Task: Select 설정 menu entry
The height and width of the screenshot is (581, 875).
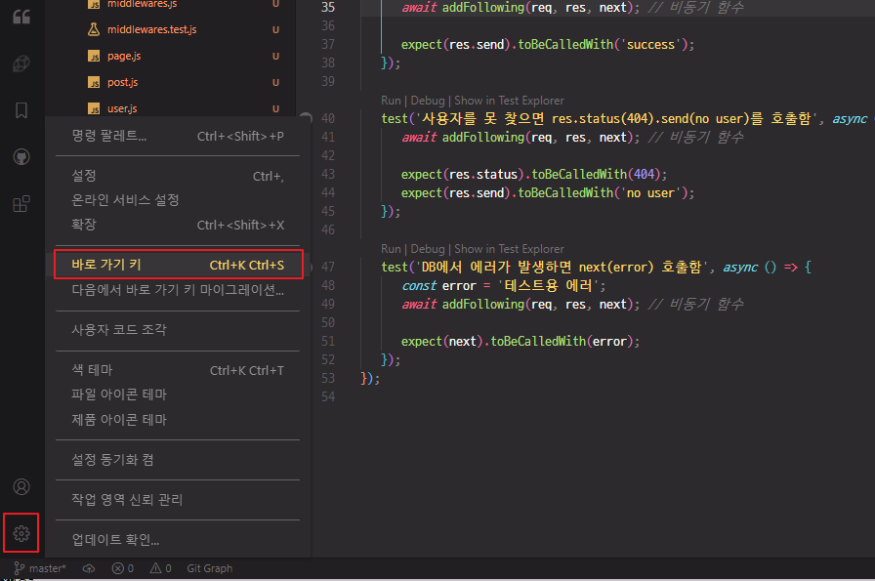Action: 178,176
